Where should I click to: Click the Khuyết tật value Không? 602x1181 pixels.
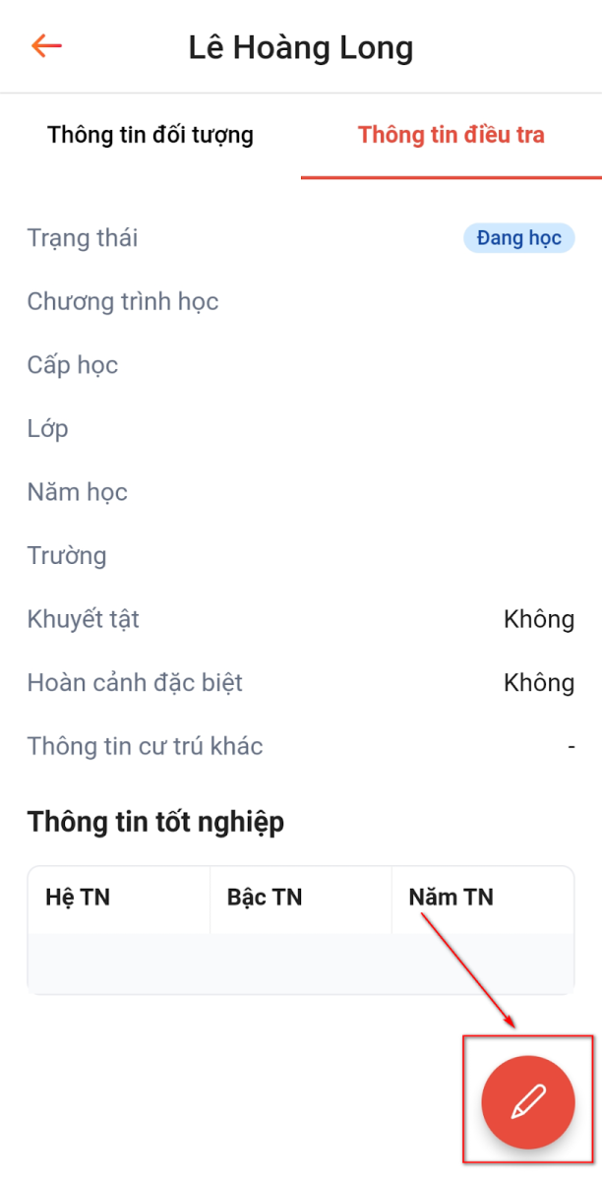point(538,619)
